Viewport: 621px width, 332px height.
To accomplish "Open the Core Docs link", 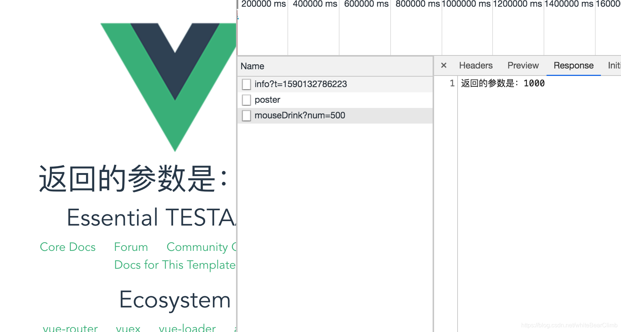I will click(68, 247).
